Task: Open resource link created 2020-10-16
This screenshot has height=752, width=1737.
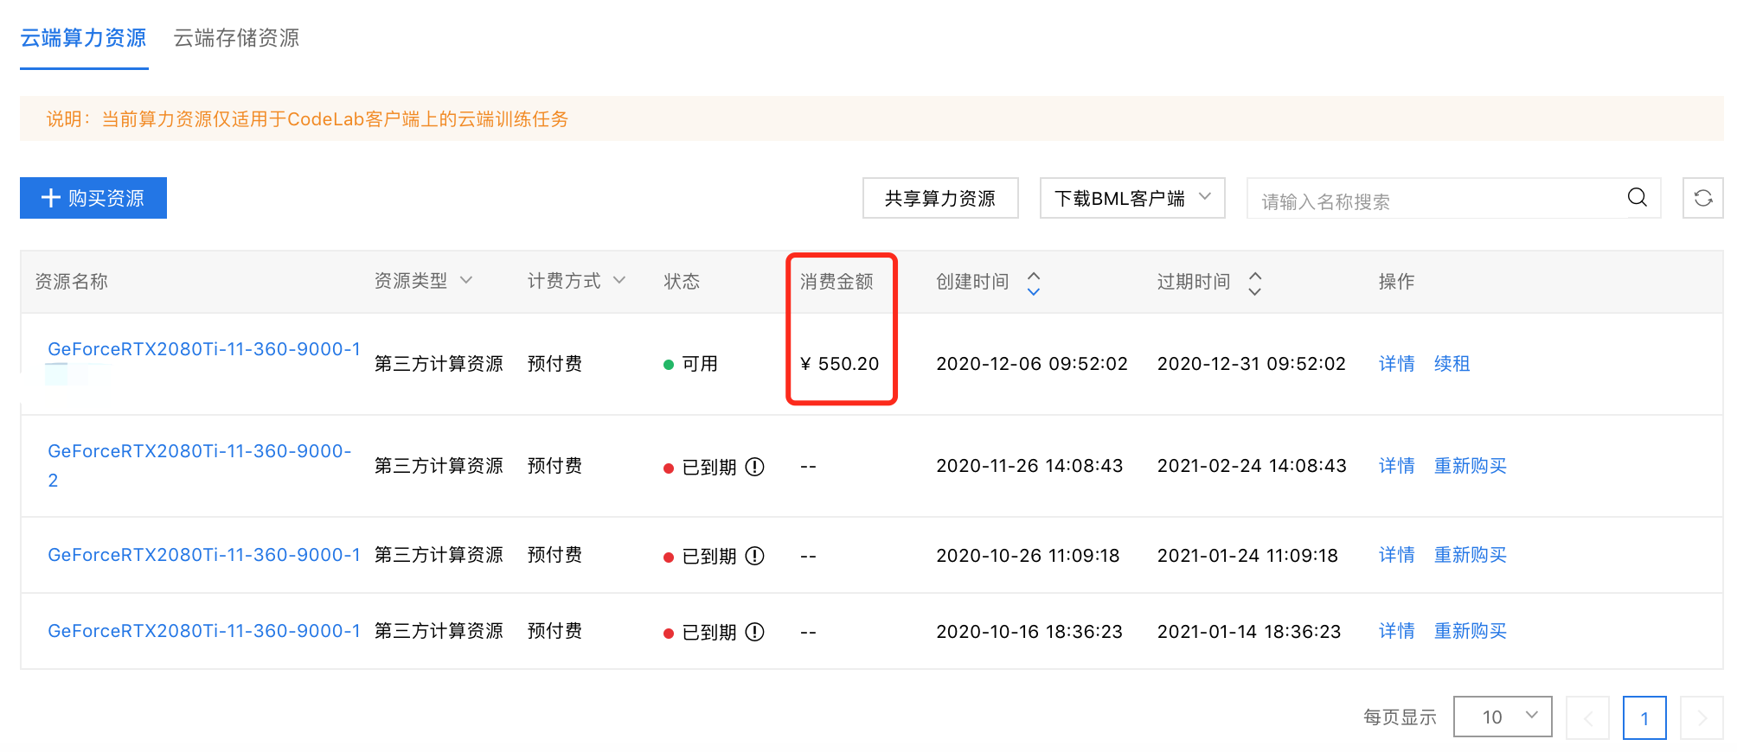Action: click(204, 631)
